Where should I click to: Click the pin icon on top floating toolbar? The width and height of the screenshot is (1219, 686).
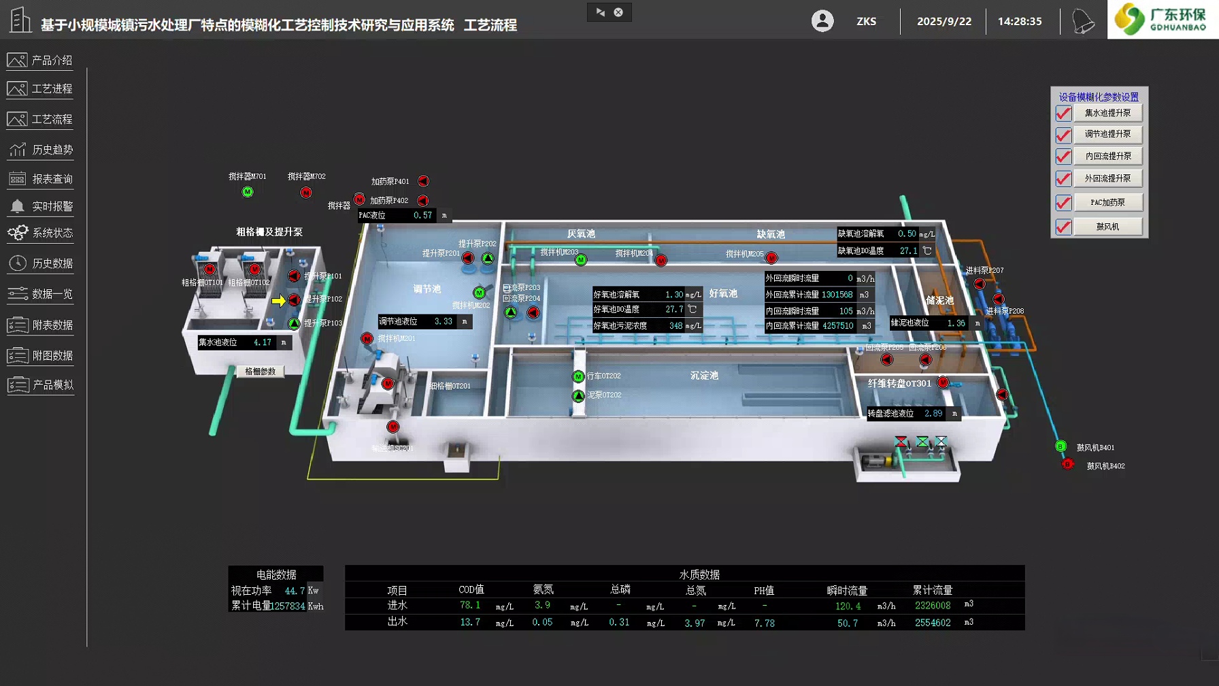(600, 12)
